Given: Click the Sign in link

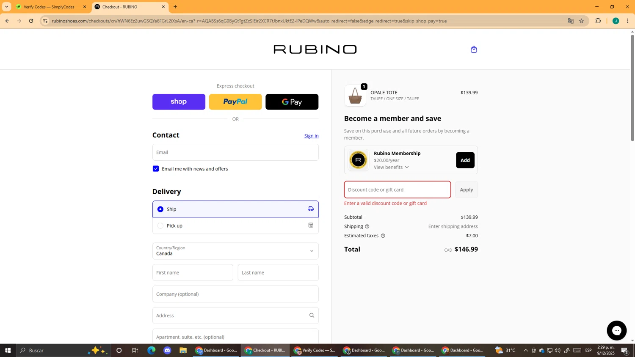Looking at the screenshot, I should pyautogui.click(x=311, y=136).
